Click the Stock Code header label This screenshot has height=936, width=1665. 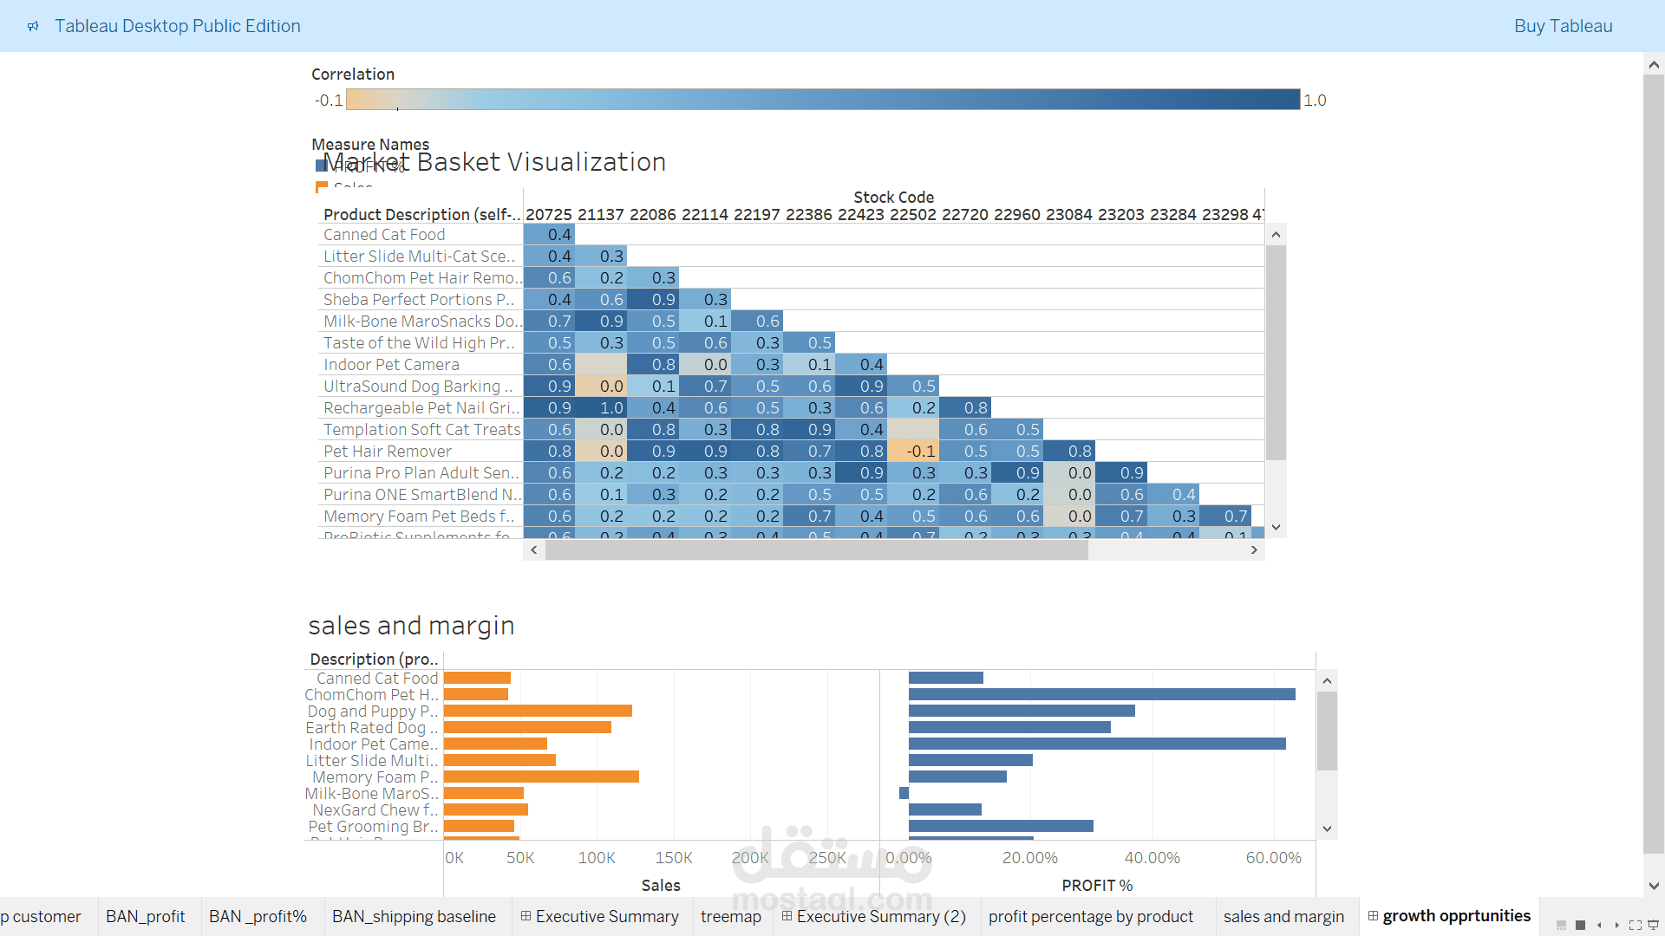point(893,198)
